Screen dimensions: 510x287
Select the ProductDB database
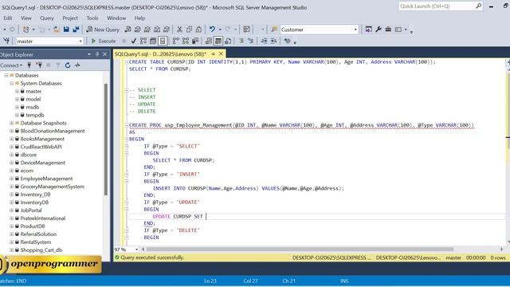click(x=33, y=226)
